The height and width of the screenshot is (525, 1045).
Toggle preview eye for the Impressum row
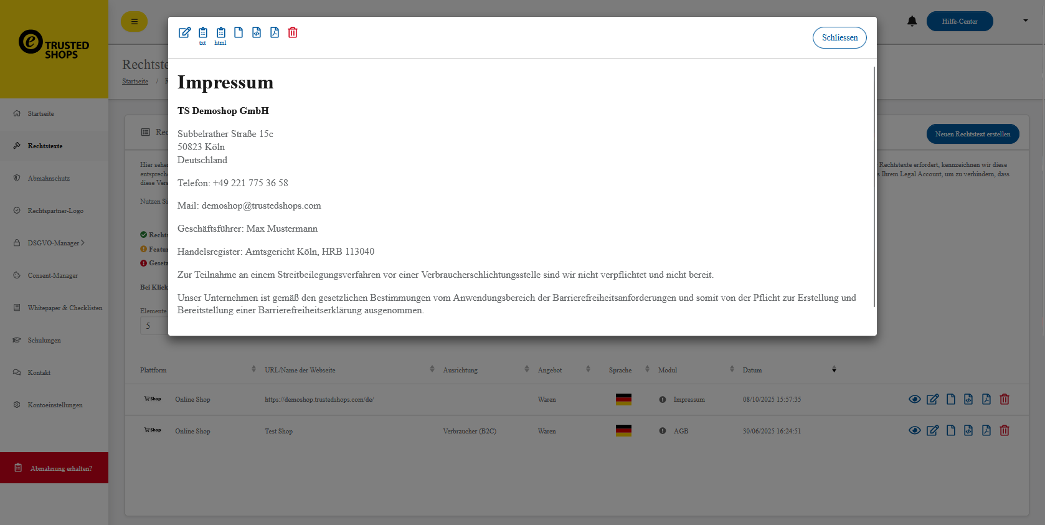[x=914, y=399]
